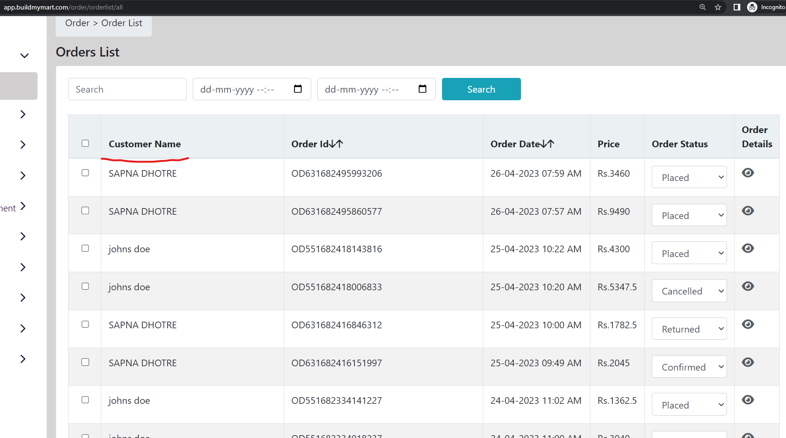
Task: Select the row for order OD631682495993206
Action: pyautogui.click(x=85, y=172)
